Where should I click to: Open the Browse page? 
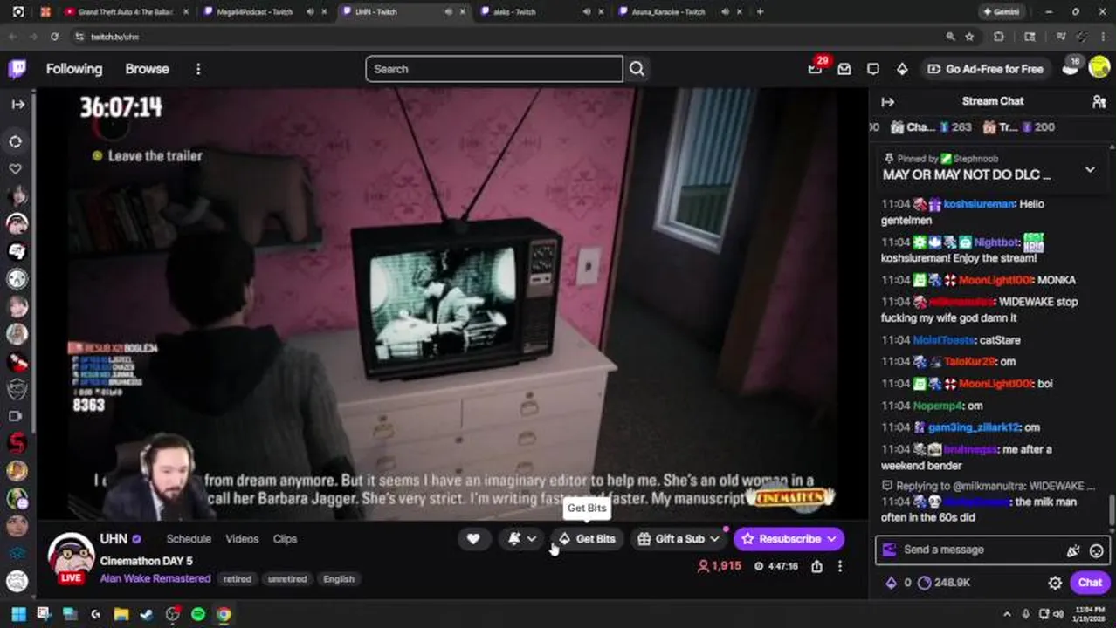click(147, 69)
